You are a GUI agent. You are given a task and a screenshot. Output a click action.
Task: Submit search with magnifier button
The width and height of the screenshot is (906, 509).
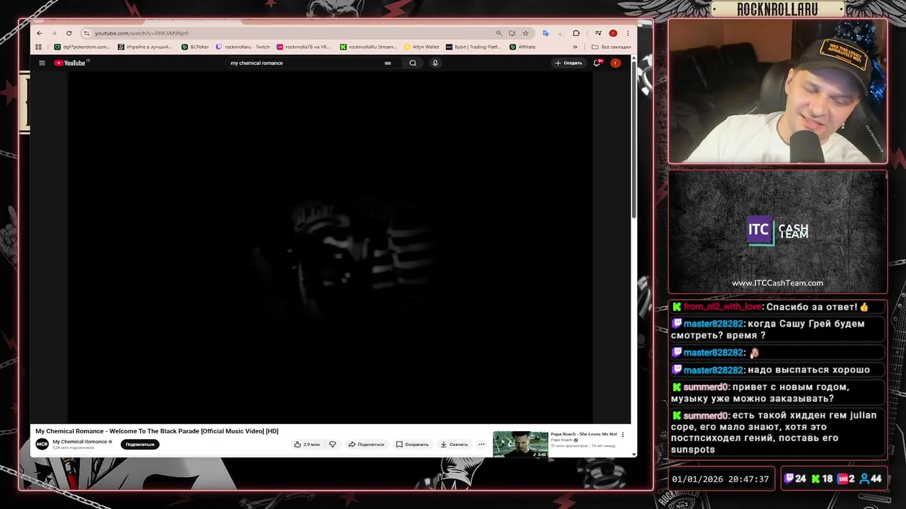click(x=413, y=63)
